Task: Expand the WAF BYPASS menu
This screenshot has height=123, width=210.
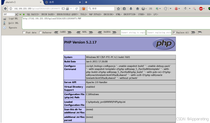Action: click(x=95, y=14)
